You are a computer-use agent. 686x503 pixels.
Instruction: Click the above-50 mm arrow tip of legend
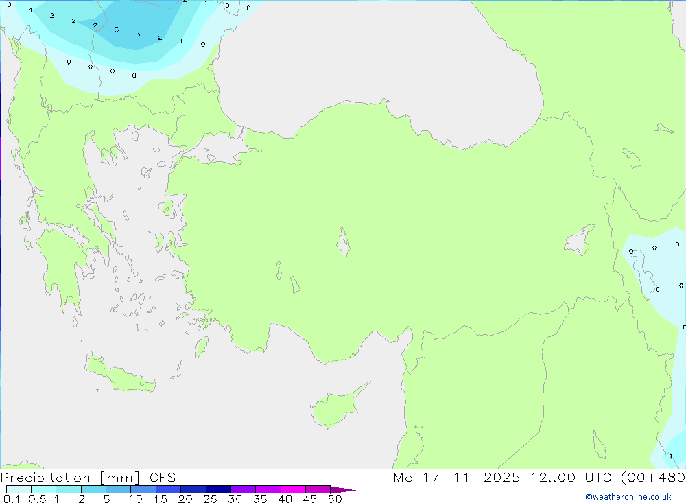coord(343,490)
